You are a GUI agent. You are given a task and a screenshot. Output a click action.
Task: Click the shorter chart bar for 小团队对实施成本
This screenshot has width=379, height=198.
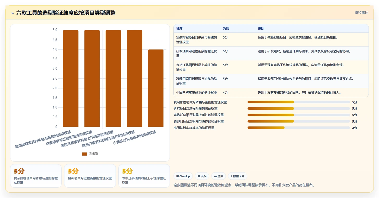click(156, 88)
